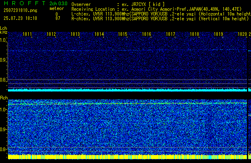This screenshot has height=163, width=251.
Task: Click the Receiving Location line text
Action: tap(156, 9)
